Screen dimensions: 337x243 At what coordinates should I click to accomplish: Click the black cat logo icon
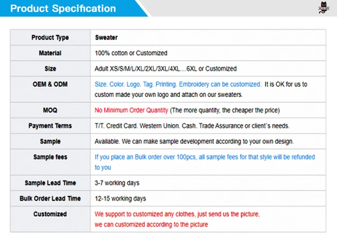click(x=324, y=8)
